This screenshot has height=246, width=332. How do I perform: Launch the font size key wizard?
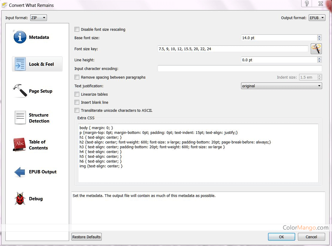point(316,49)
